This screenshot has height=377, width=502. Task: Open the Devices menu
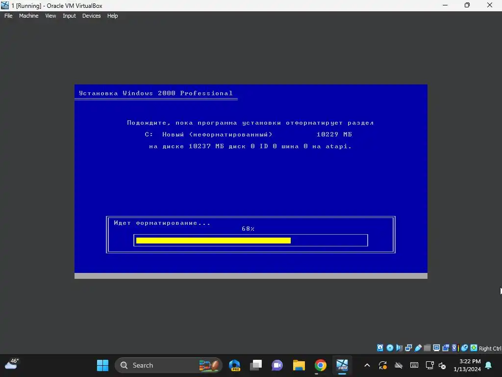tap(91, 16)
